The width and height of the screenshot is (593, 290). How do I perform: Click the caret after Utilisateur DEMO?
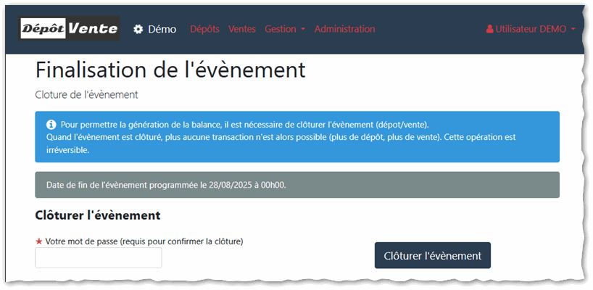click(573, 30)
